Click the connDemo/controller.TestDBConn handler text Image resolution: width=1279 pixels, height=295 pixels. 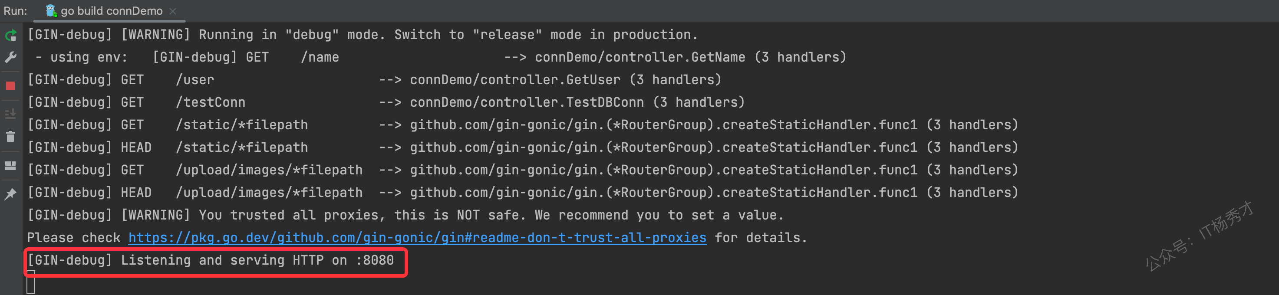pyautogui.click(x=527, y=103)
